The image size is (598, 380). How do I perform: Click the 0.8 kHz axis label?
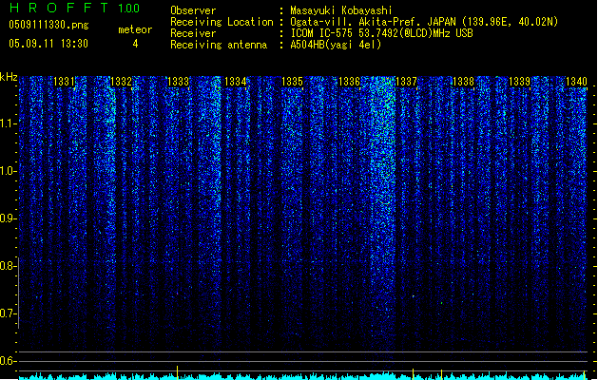pyautogui.click(x=9, y=266)
